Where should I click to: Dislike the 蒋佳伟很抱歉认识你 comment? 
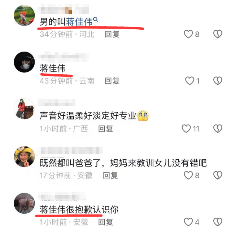click(x=218, y=222)
